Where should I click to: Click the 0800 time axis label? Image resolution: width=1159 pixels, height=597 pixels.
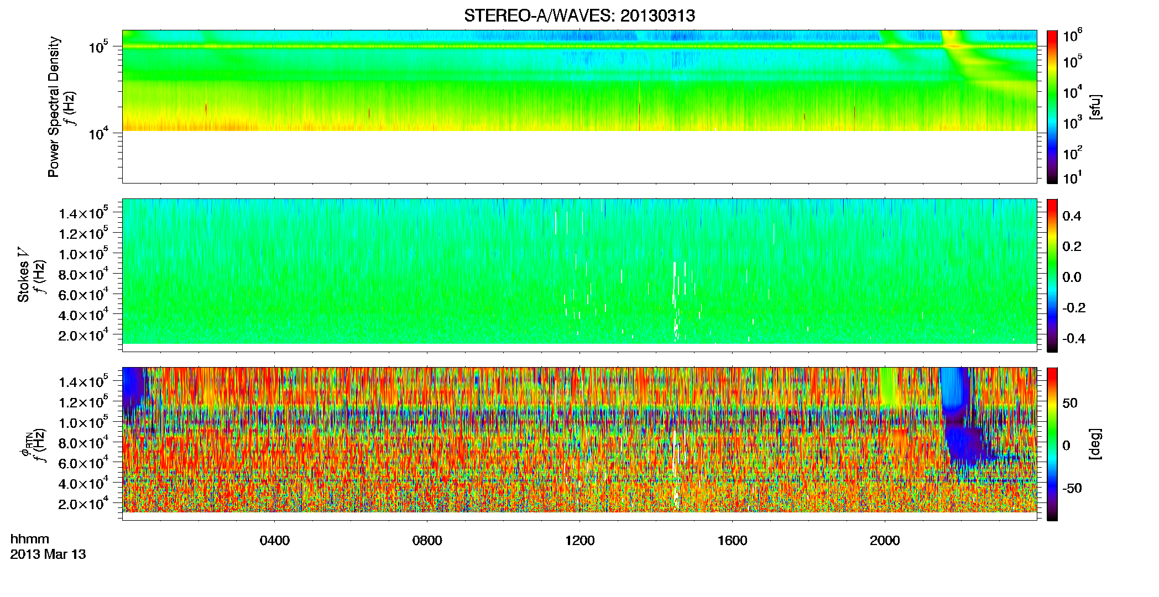click(x=427, y=541)
